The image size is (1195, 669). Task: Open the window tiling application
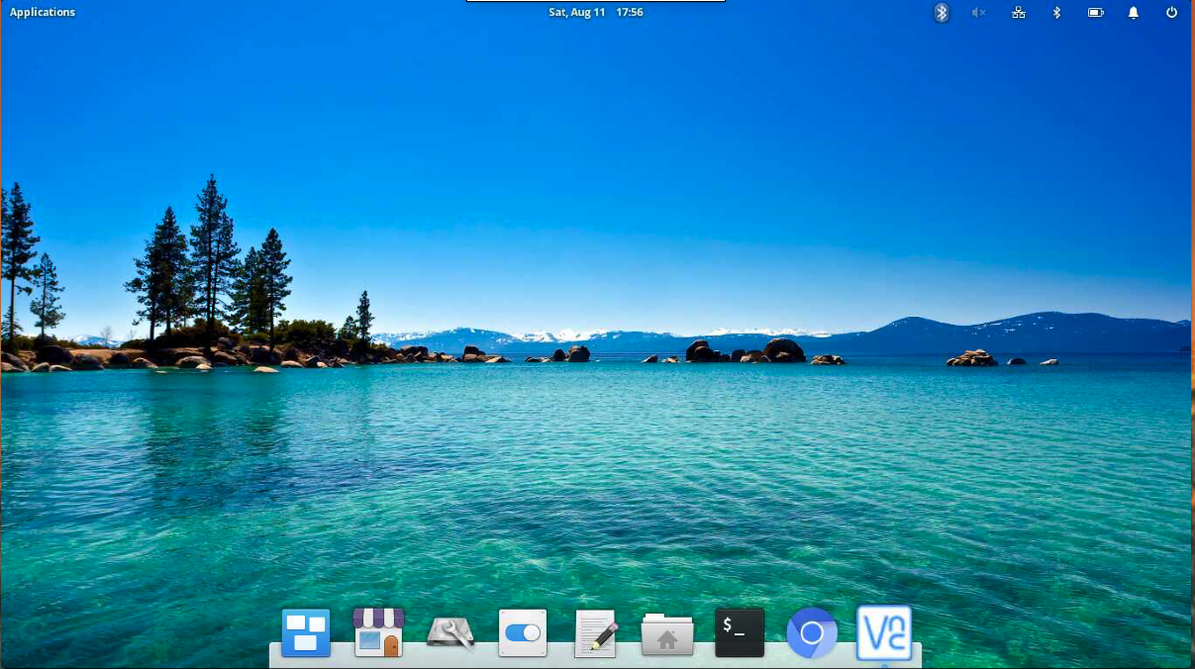point(305,633)
